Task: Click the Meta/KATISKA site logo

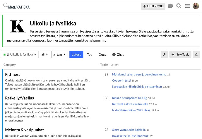Action: coord(16,6)
